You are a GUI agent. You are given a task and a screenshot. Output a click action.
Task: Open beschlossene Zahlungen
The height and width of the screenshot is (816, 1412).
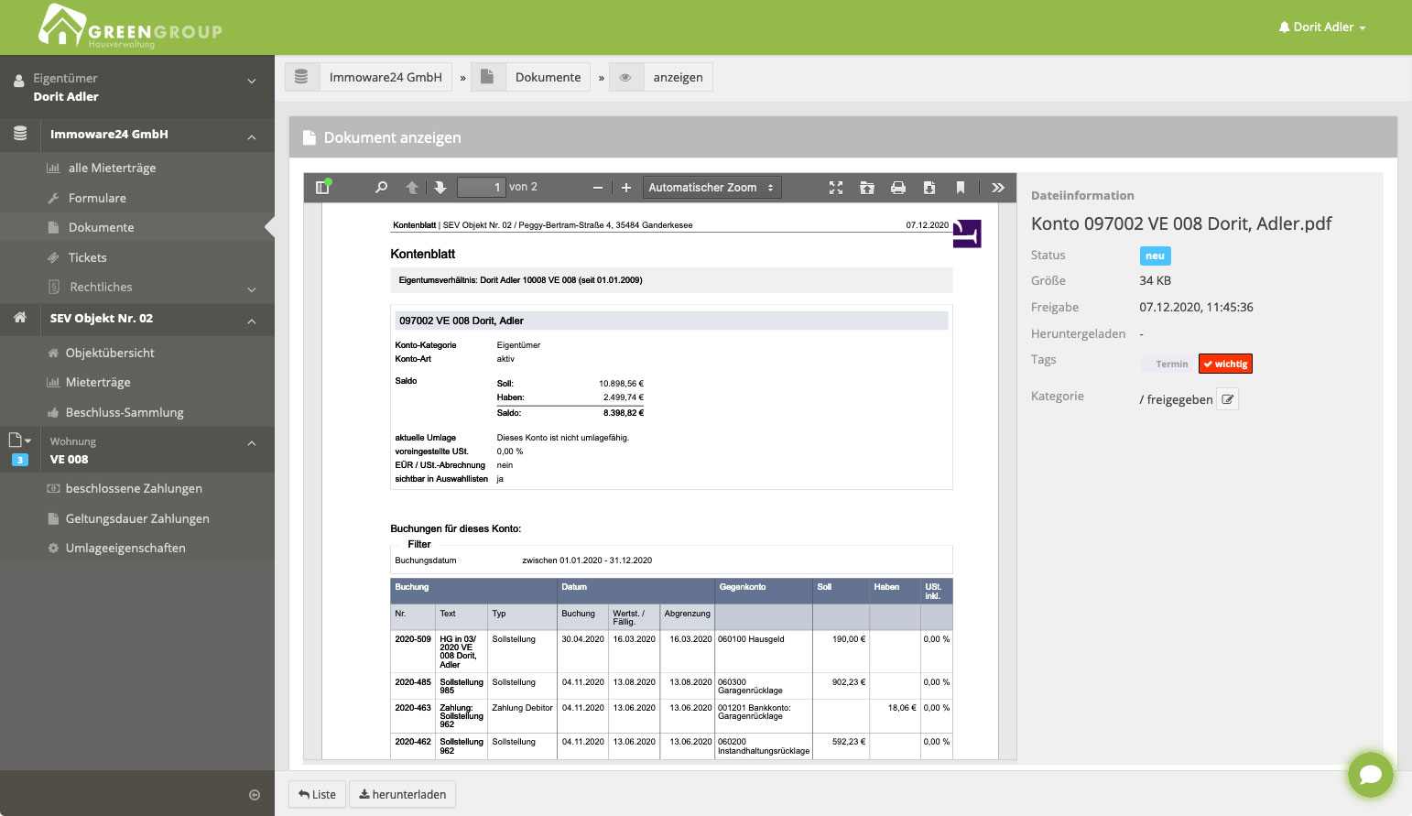134,488
